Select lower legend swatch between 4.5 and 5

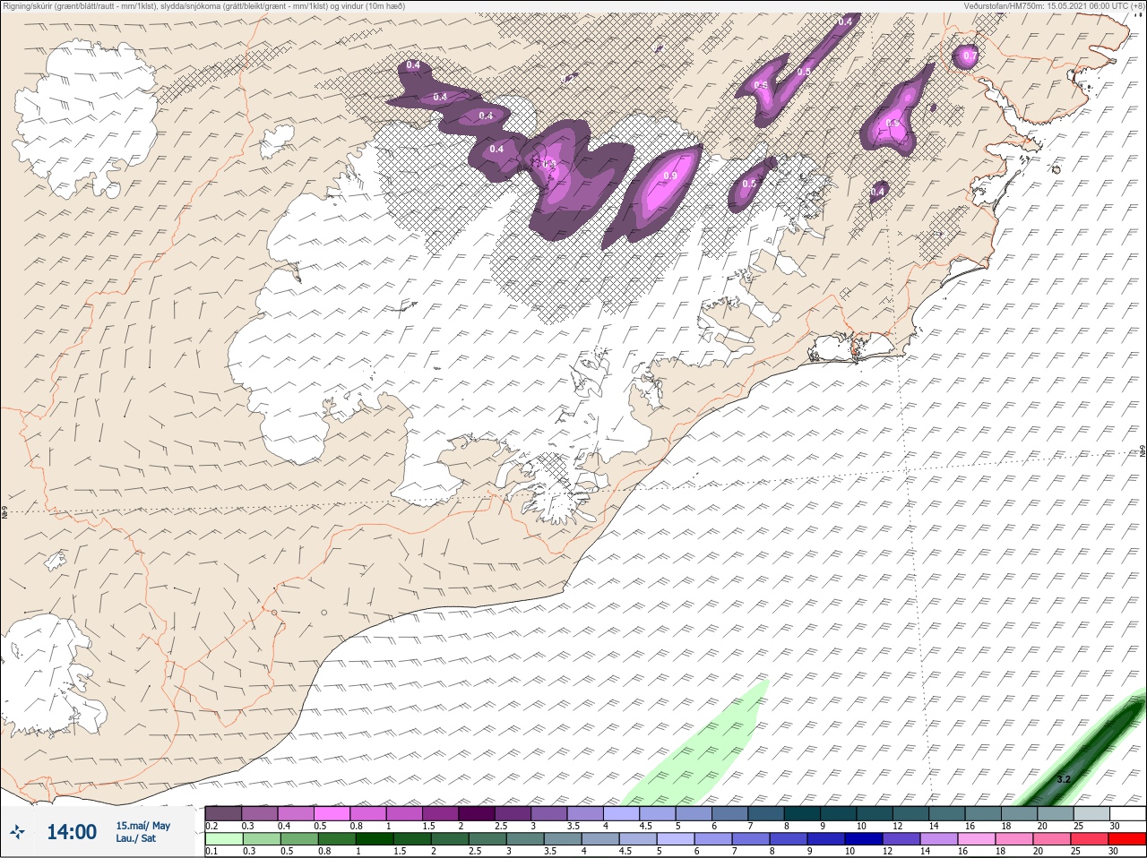(x=637, y=839)
